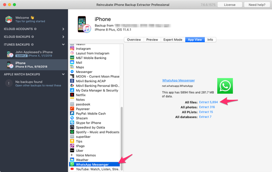272x172 pixels.
Task: Select the Speedtest by Ookla icon
Action: tap(72, 127)
